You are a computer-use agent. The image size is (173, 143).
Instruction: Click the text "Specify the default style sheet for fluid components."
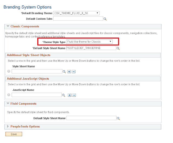point(38,112)
